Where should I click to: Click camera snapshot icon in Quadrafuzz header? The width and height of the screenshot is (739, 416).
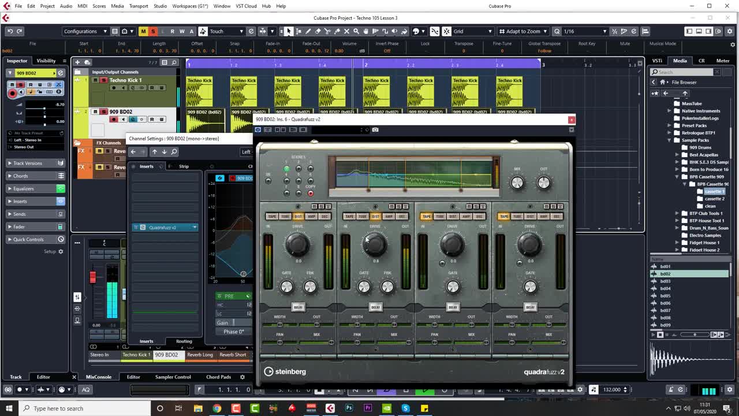[375, 129]
